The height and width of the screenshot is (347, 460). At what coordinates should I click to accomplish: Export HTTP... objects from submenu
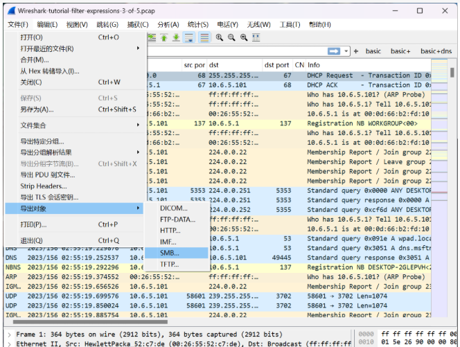177,231
